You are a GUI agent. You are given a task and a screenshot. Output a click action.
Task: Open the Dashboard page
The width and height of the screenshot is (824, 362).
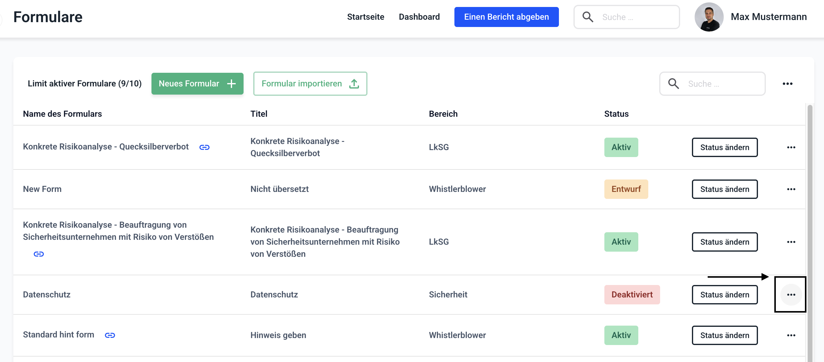419,17
